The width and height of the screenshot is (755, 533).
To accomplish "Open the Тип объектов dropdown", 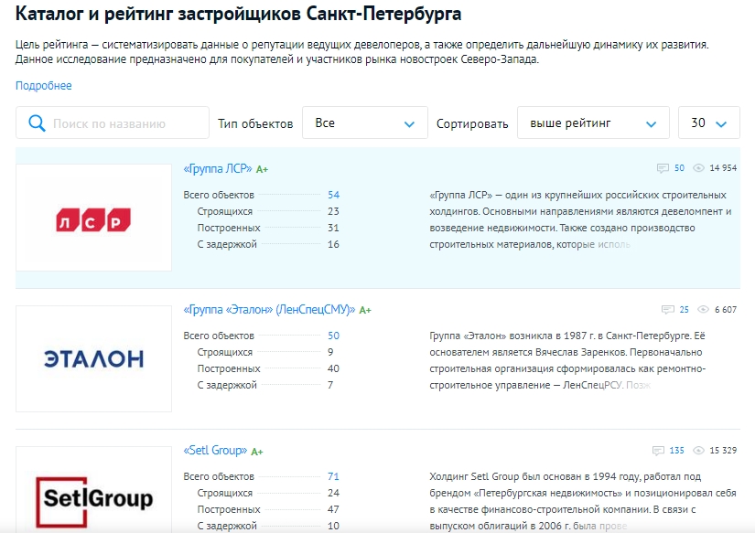I will pyautogui.click(x=364, y=123).
